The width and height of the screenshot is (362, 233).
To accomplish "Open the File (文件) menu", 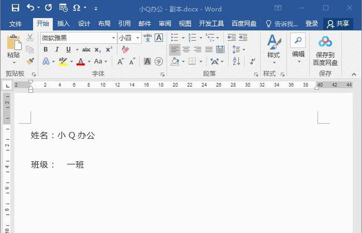I will tap(16, 24).
